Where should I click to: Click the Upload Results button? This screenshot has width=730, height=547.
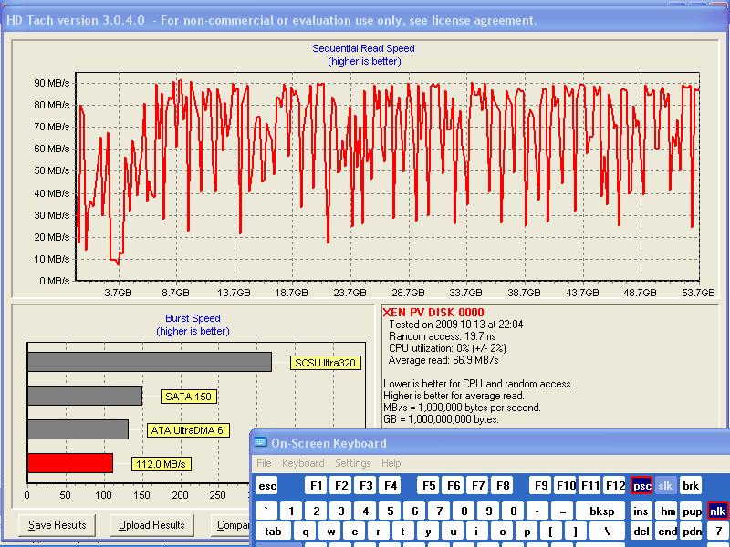(x=151, y=525)
